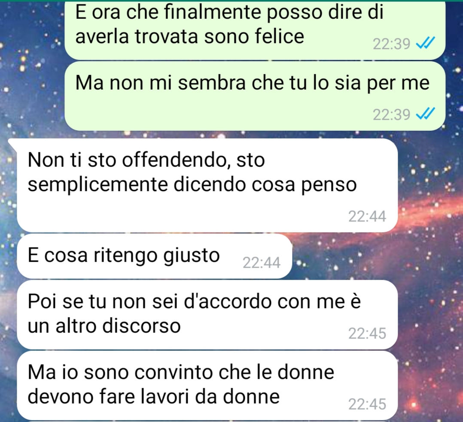Tap 22:45 timestamp next to 'un altro discorso'
This screenshot has width=463, height=422.
pyautogui.click(x=367, y=334)
